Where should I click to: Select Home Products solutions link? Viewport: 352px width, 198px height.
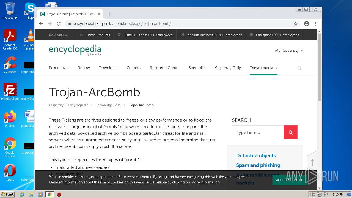95,35
